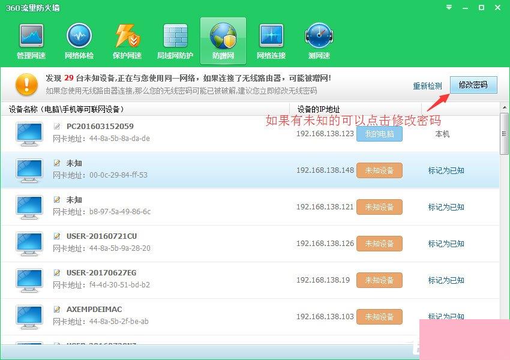Open the 管理网速 tool
This screenshot has width=510, height=360.
click(31, 41)
